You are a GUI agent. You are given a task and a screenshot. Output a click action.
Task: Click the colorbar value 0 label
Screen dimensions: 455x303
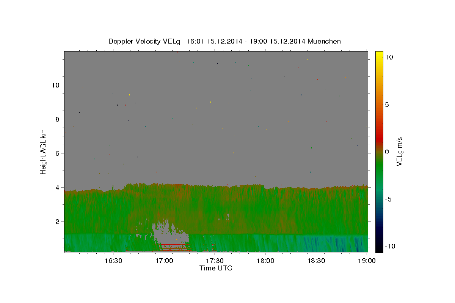(387, 152)
